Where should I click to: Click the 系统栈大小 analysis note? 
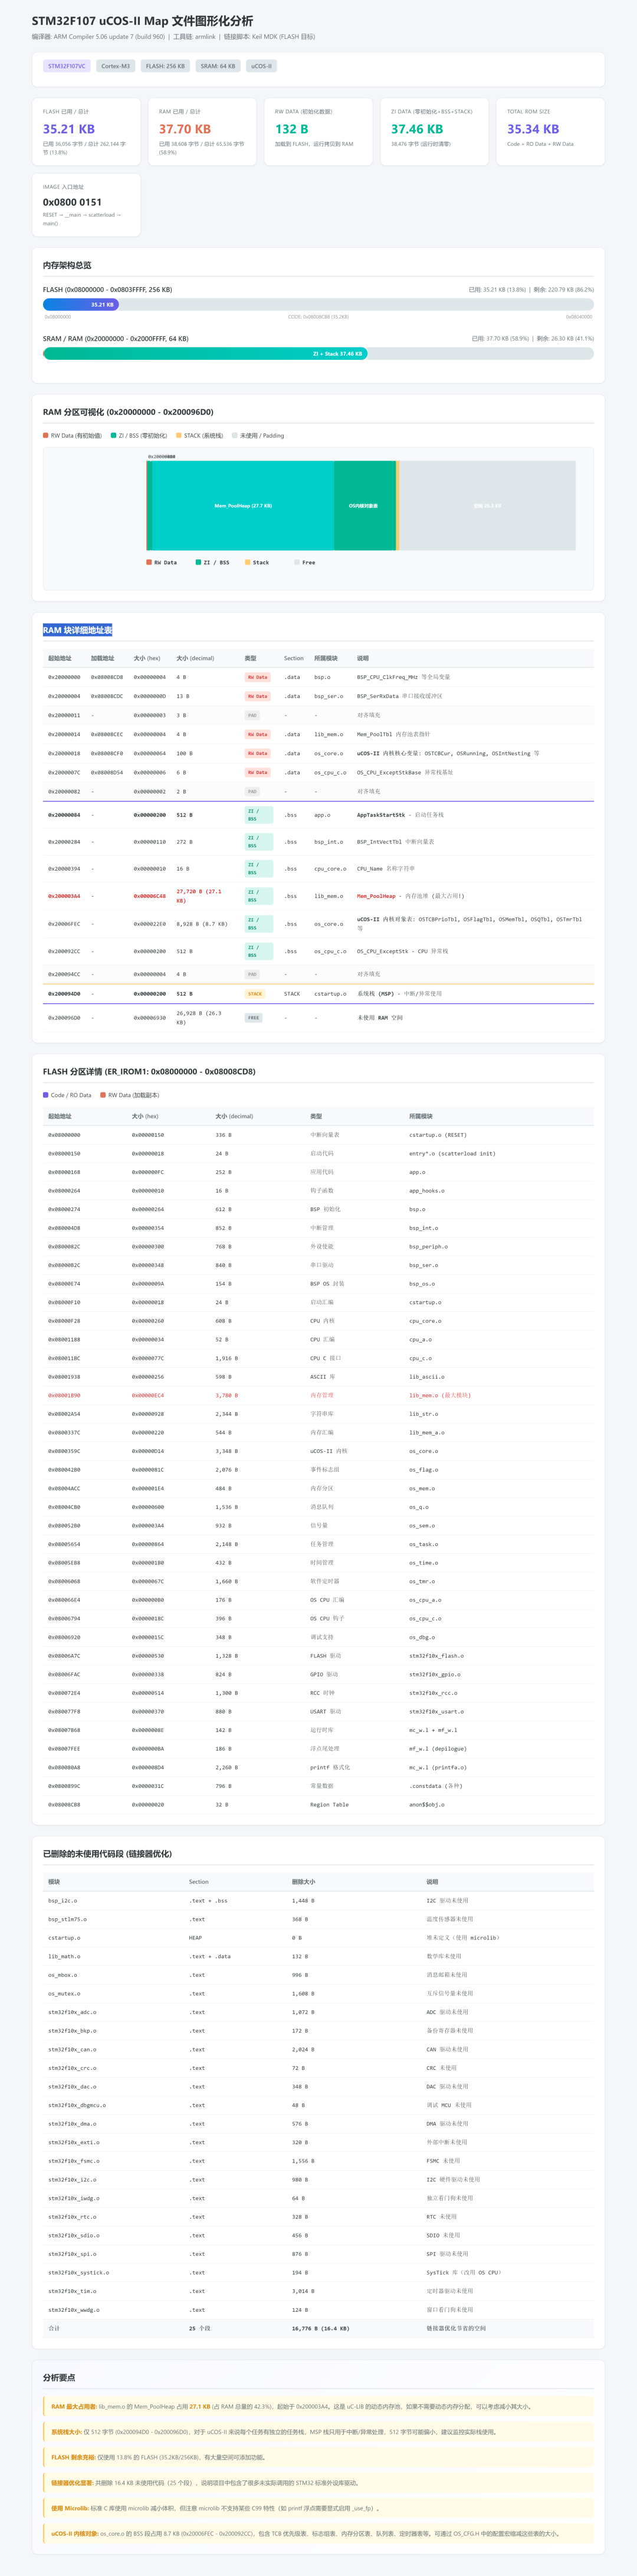pyautogui.click(x=319, y=2432)
